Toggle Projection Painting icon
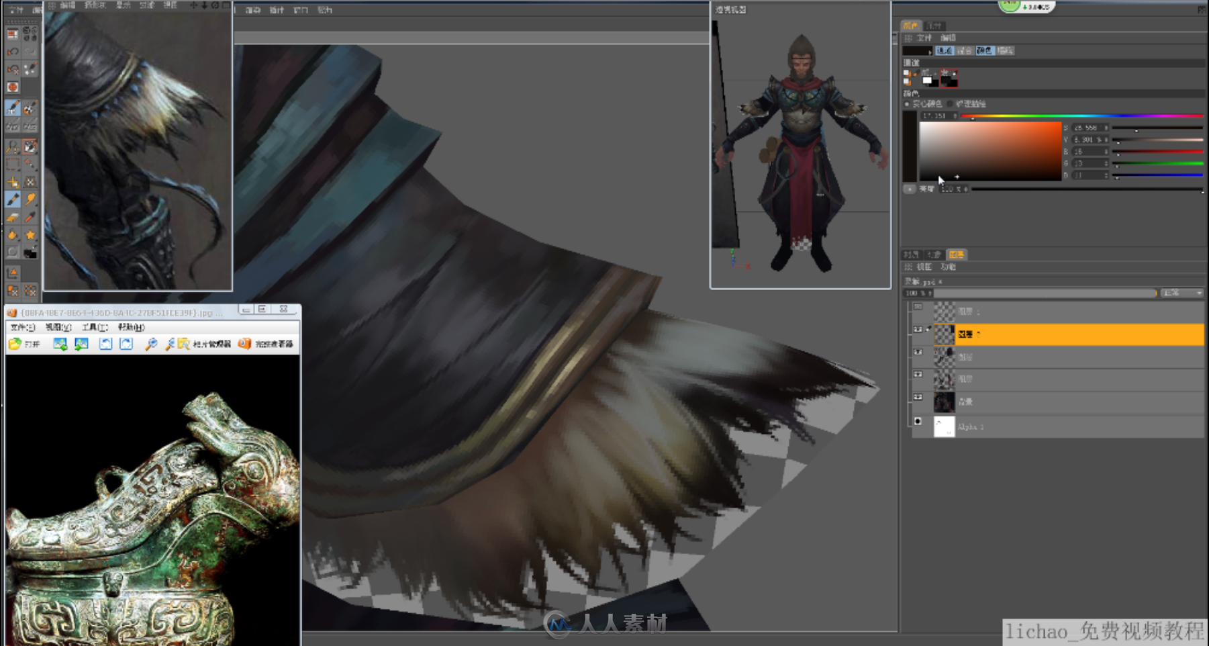This screenshot has width=1209, height=646. (30, 107)
